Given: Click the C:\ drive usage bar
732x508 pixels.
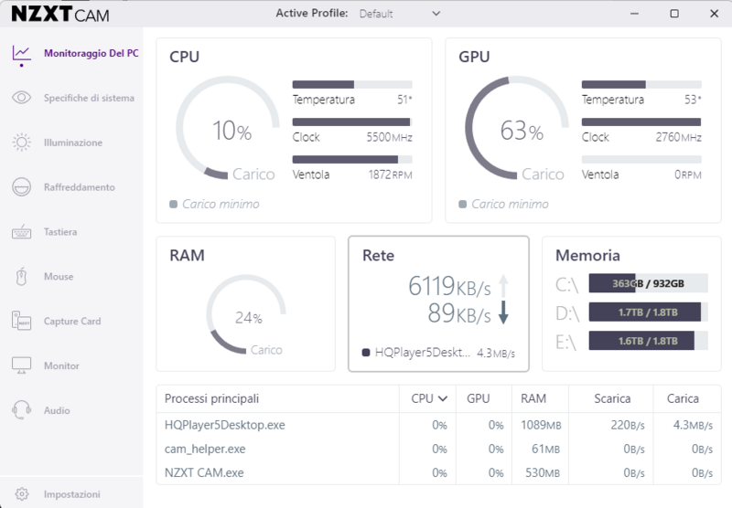Looking at the screenshot, I should pos(648,283).
